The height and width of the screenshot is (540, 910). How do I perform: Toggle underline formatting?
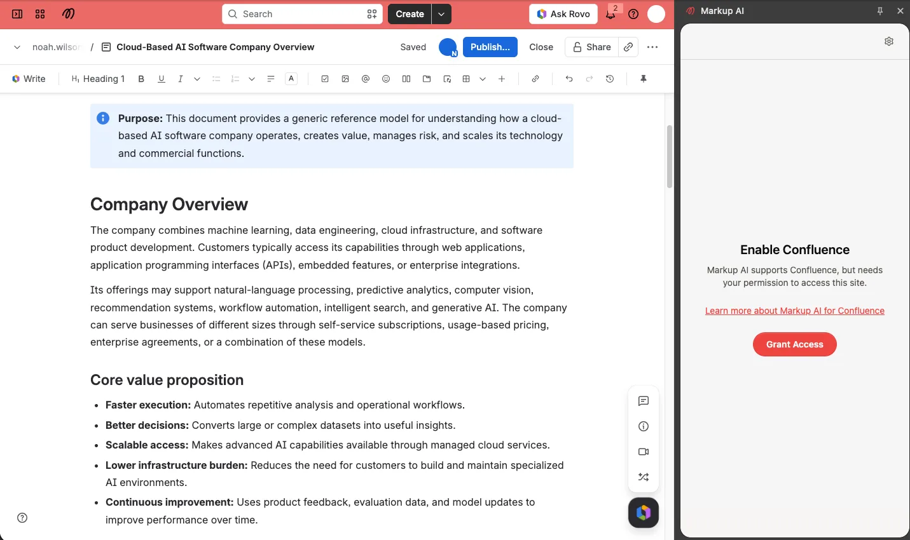[162, 79]
